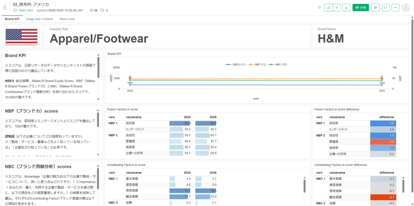Viewport: 414px width, 206px height.
Task: Switch to the Word cloud tab
Action: 67,19
